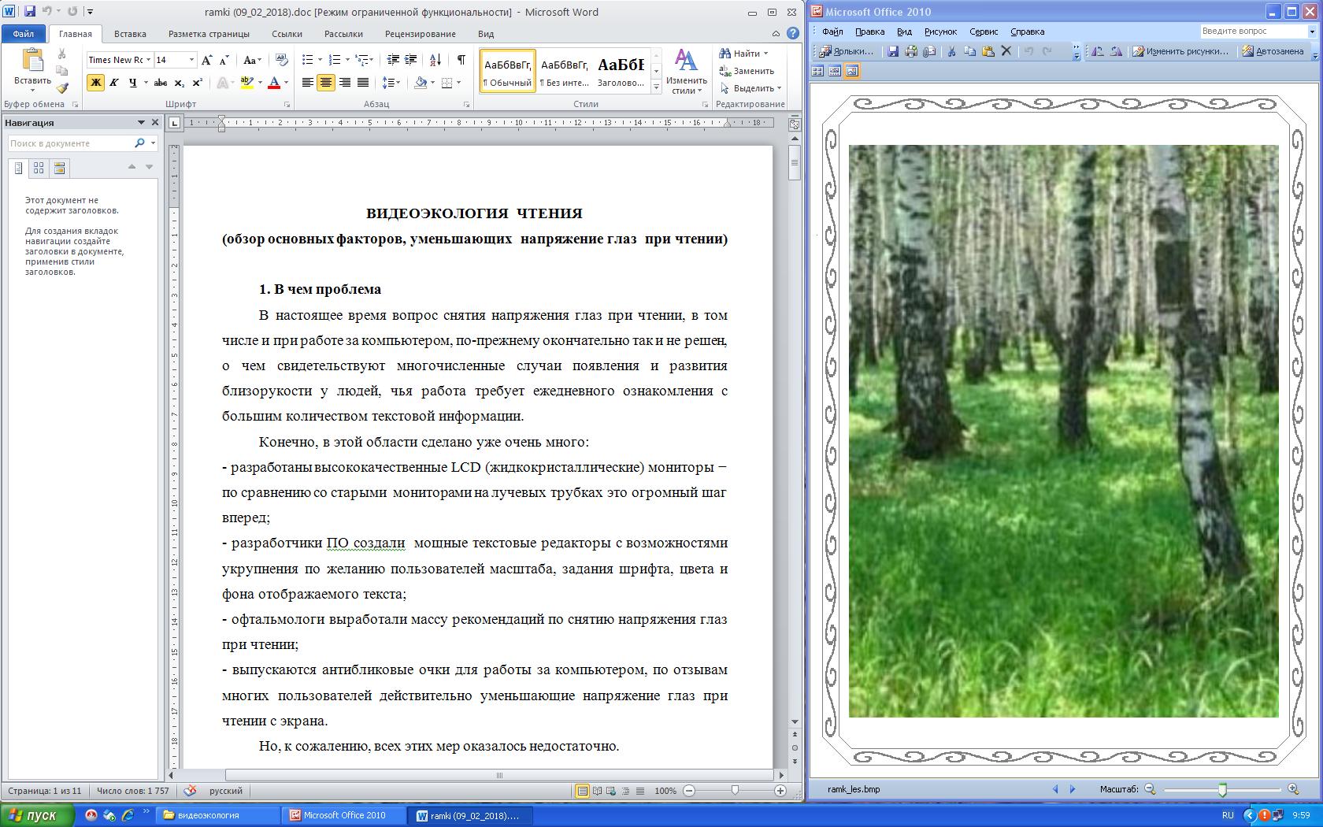Viewport: 1323px width, 827px height.
Task: Toggle bold formatting button
Action: (x=95, y=83)
